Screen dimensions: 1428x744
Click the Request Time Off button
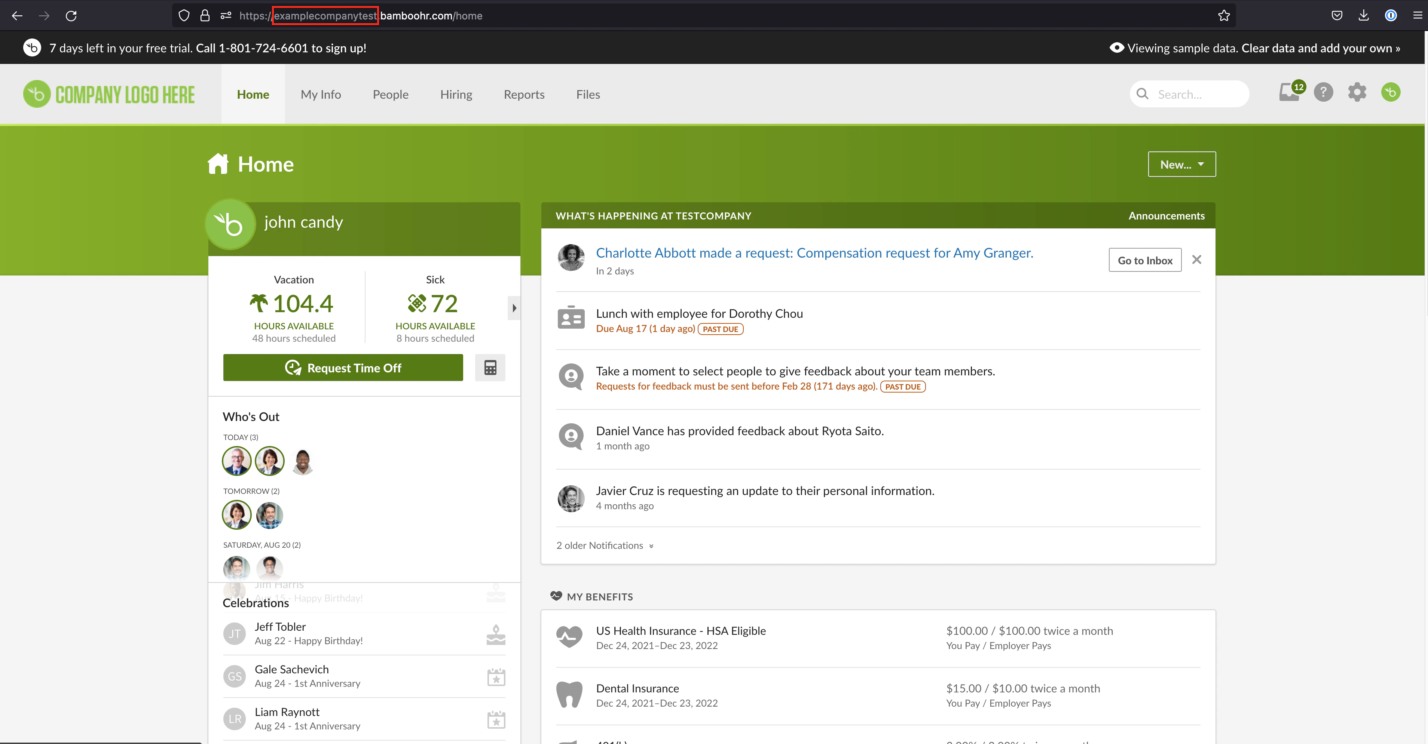coord(343,367)
